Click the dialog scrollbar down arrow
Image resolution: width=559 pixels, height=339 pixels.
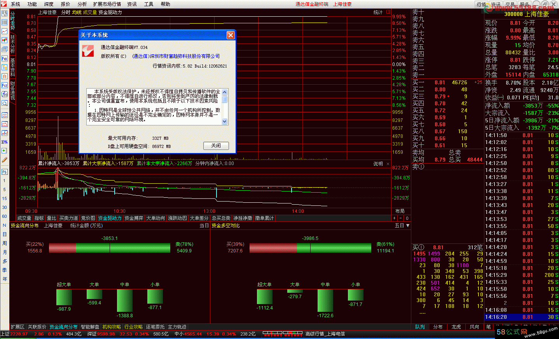[224, 122]
